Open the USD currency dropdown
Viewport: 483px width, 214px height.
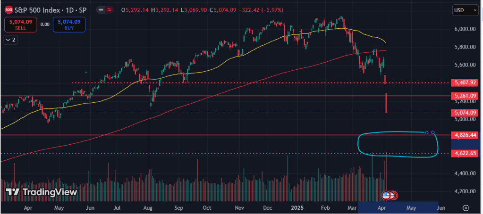point(465,10)
